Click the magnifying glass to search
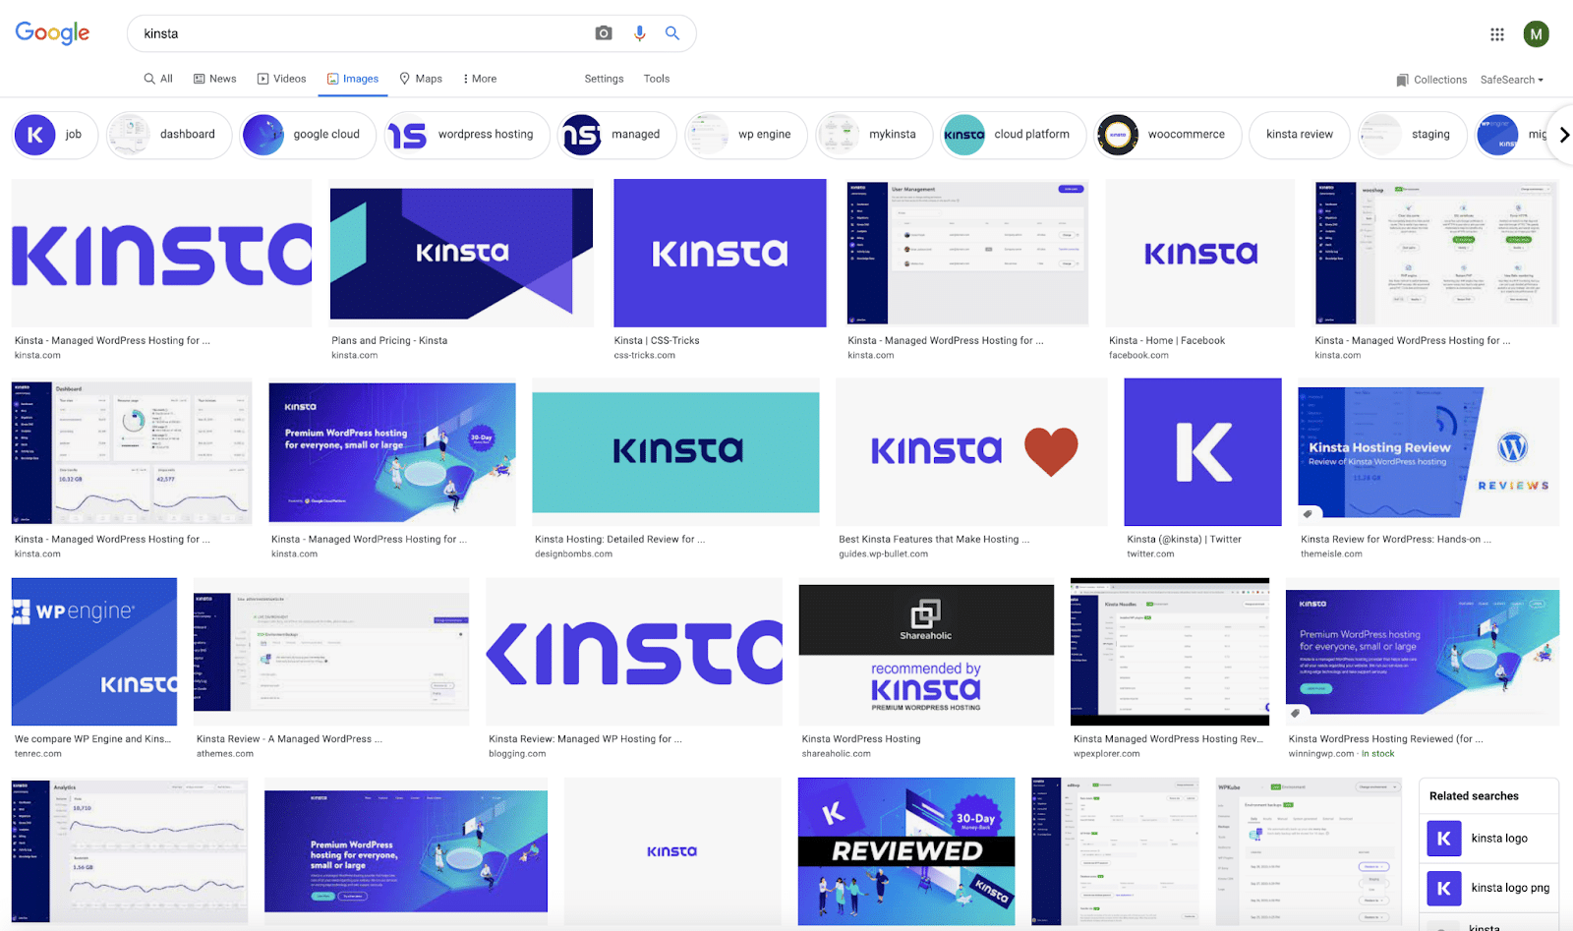 pos(672,32)
